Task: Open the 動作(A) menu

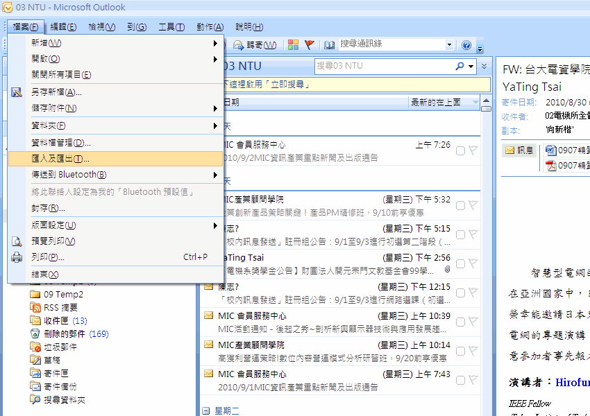Action: point(210,27)
